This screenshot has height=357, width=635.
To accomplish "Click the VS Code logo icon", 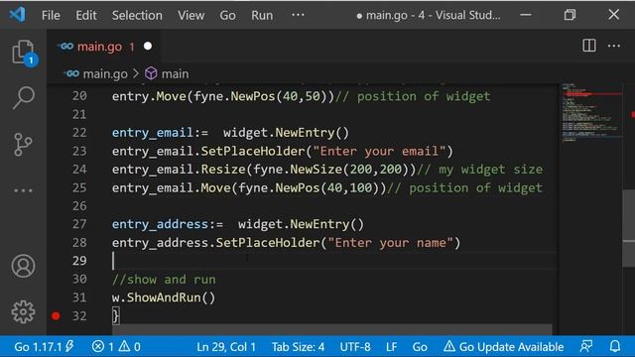I will (x=17, y=15).
